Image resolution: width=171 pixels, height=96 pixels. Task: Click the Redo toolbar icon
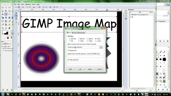click(30, 7)
